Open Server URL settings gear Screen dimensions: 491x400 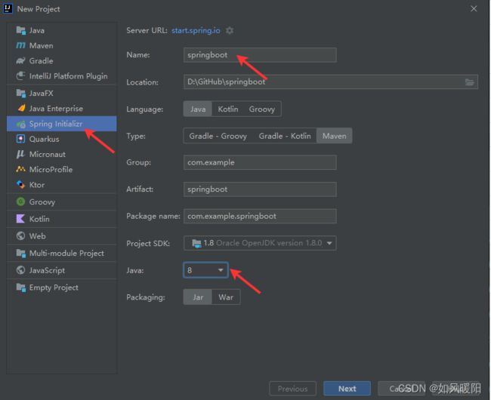[230, 31]
